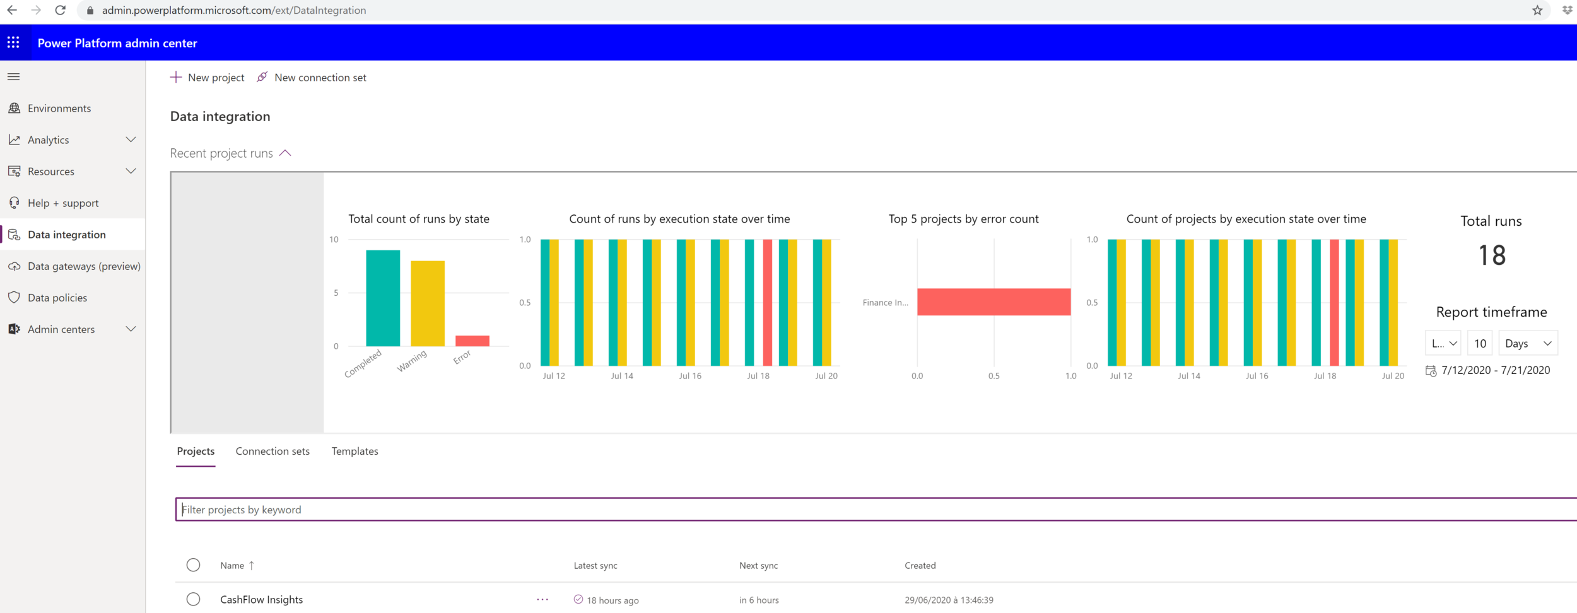Expand the Resources section chevron
Viewport: 1577px width, 613px height.
(131, 172)
